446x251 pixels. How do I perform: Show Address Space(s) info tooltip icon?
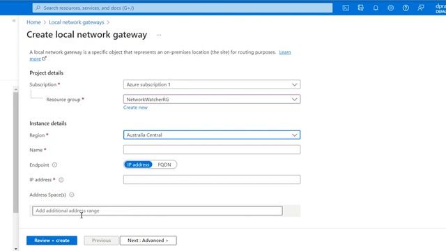72,195
